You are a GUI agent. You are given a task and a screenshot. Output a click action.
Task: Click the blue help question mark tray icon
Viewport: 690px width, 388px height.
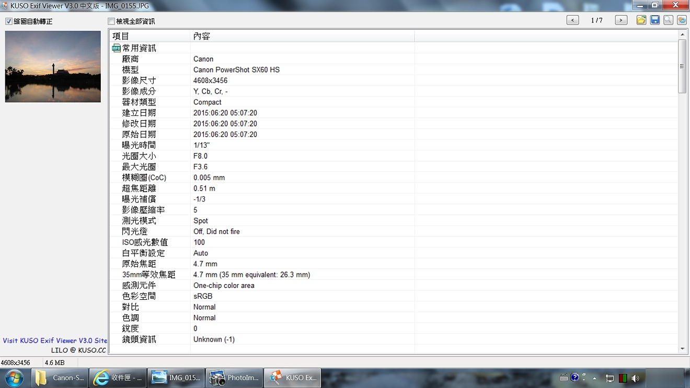point(575,377)
